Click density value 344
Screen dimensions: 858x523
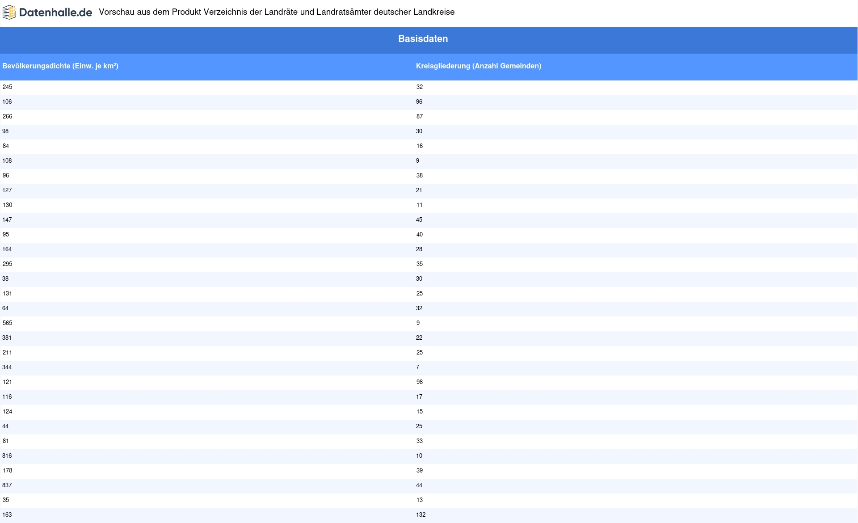point(7,367)
